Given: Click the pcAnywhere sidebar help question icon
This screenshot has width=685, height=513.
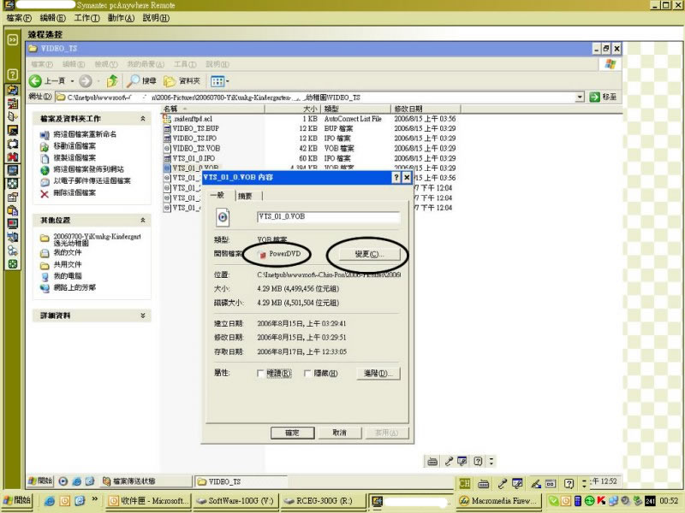Looking at the screenshot, I should [13, 74].
